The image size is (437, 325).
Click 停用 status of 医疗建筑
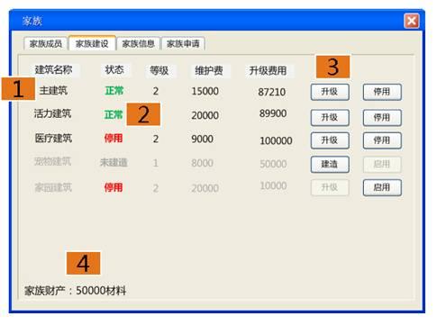[114, 139]
